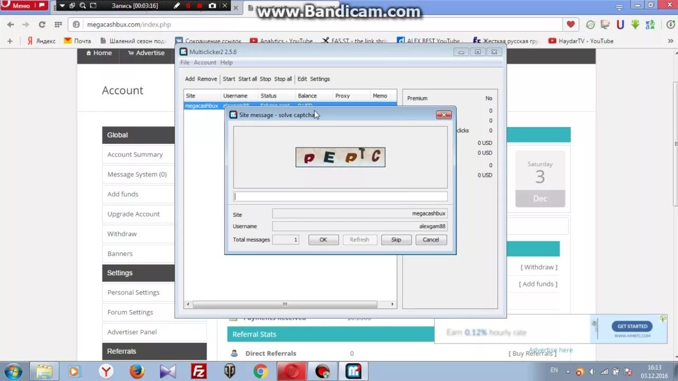Open Google Chrome from taskbar
This screenshot has height=381, width=678.
pyautogui.click(x=260, y=371)
